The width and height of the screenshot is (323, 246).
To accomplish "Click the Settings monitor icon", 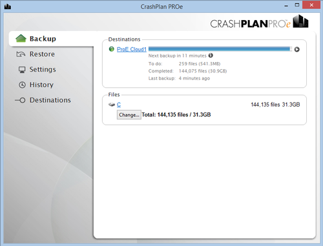I will (x=22, y=70).
